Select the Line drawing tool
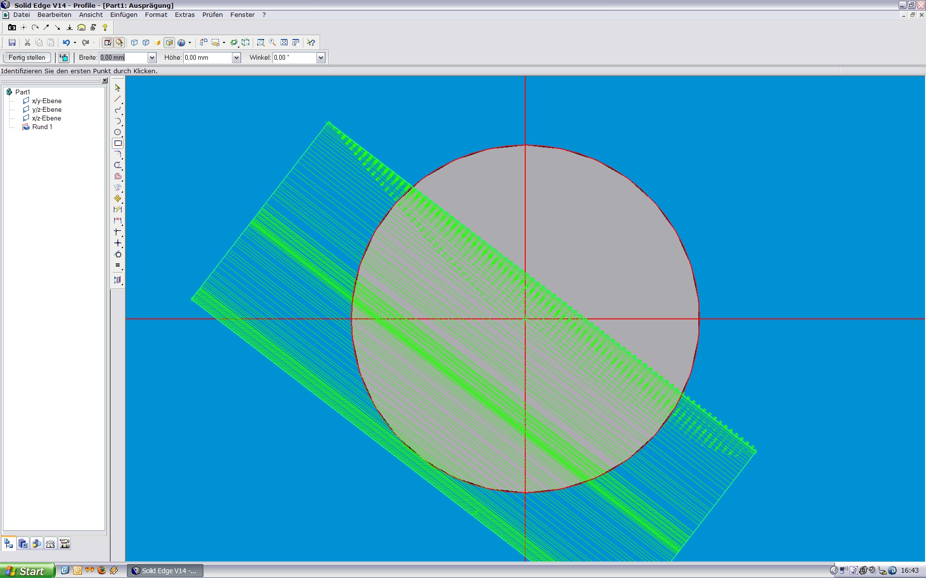The image size is (926, 578). click(118, 99)
